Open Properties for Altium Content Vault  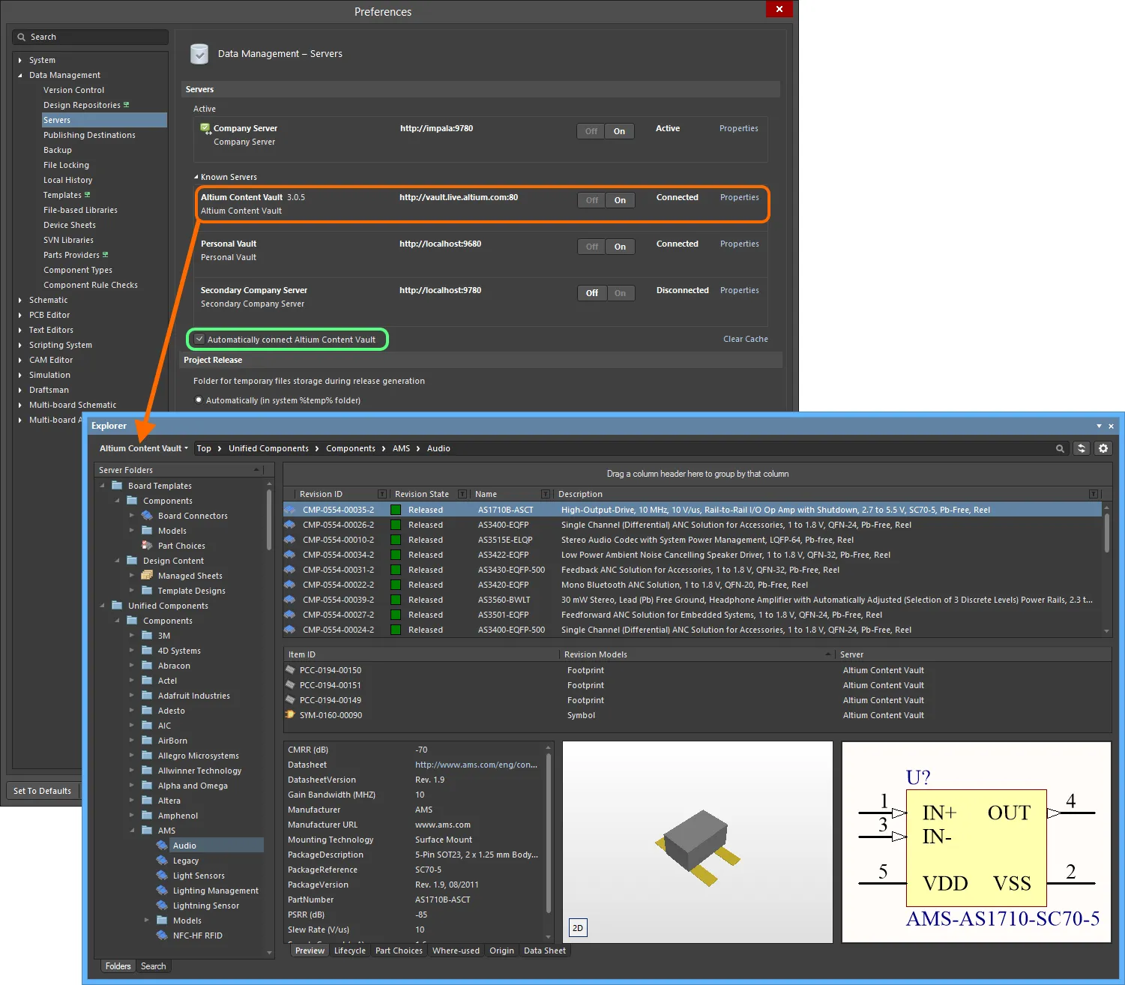(x=740, y=197)
